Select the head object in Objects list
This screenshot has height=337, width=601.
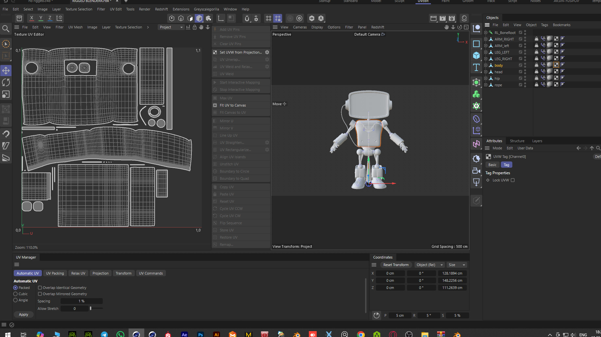pyautogui.click(x=498, y=72)
